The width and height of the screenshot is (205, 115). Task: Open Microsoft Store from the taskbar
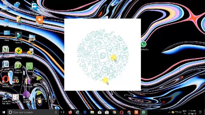coord(107,112)
